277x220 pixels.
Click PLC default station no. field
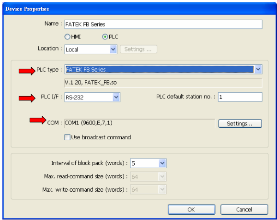(240, 97)
